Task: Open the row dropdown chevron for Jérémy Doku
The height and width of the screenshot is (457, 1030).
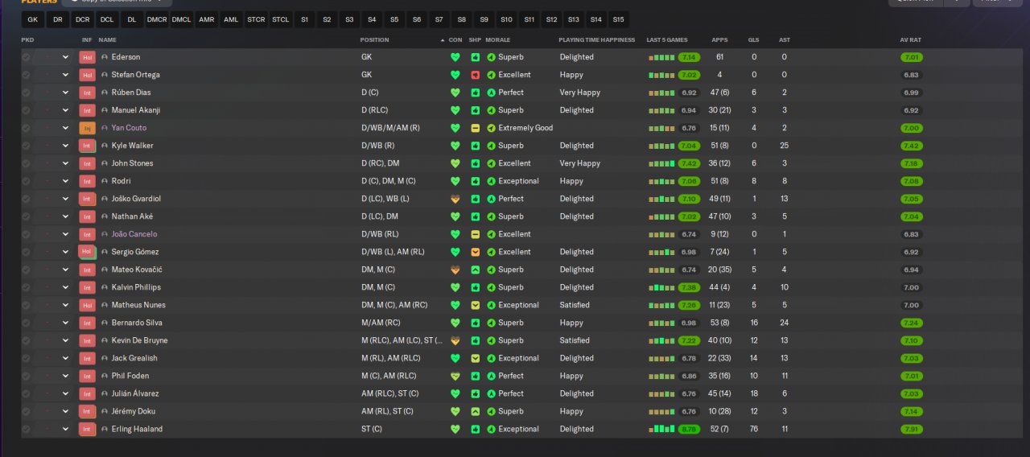Action: click(x=65, y=411)
